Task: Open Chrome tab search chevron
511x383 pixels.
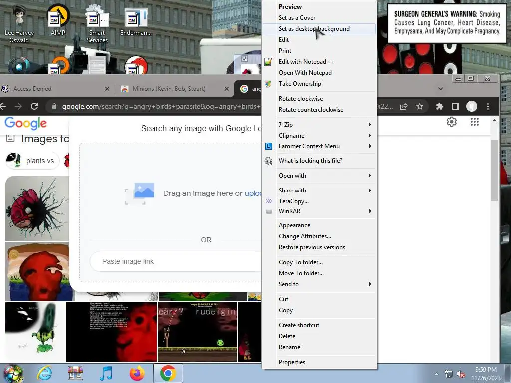Action: coord(441,89)
